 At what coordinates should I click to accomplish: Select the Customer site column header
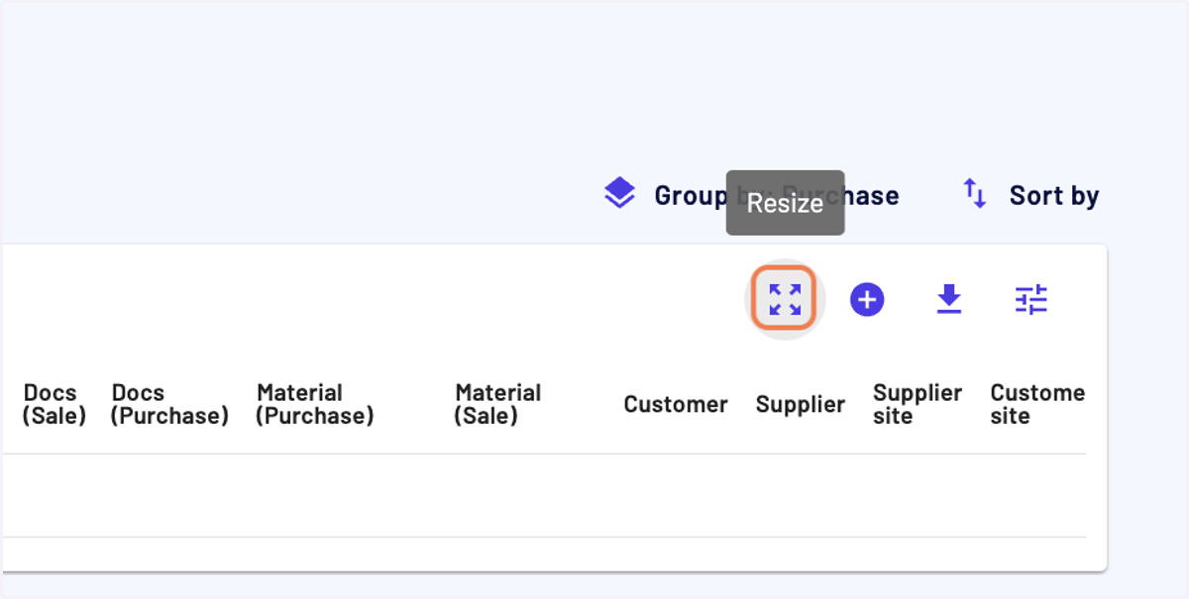coord(1037,404)
